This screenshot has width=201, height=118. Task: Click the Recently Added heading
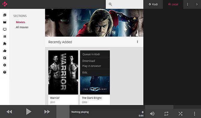(x=60, y=42)
